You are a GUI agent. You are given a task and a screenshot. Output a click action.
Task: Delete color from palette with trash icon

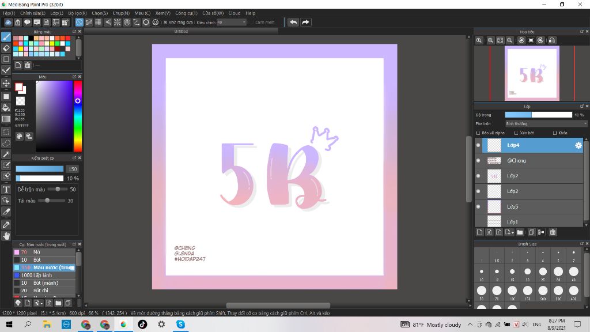[x=28, y=65]
